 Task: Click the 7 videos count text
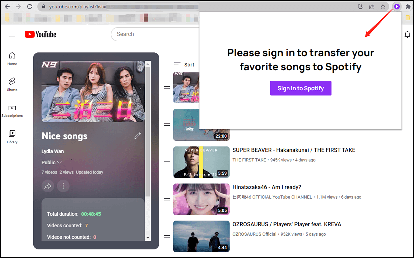49,172
